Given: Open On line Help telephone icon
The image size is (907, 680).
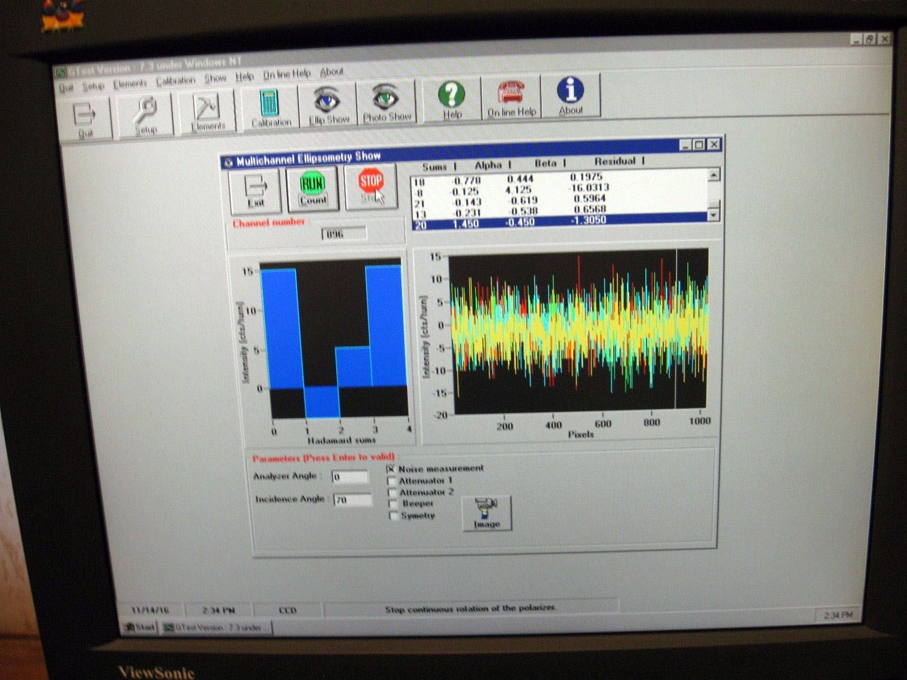Looking at the screenshot, I should pyautogui.click(x=511, y=97).
